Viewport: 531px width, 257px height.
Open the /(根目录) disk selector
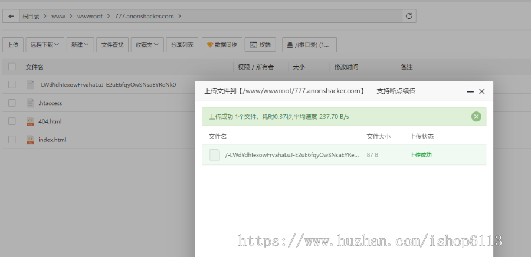309,45
